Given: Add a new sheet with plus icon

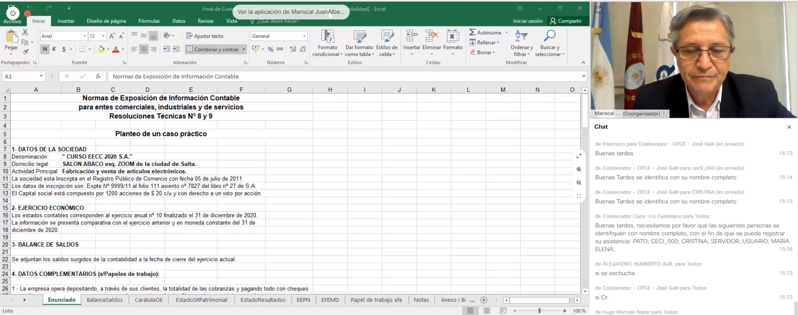Looking at the screenshot, I should 484,300.
